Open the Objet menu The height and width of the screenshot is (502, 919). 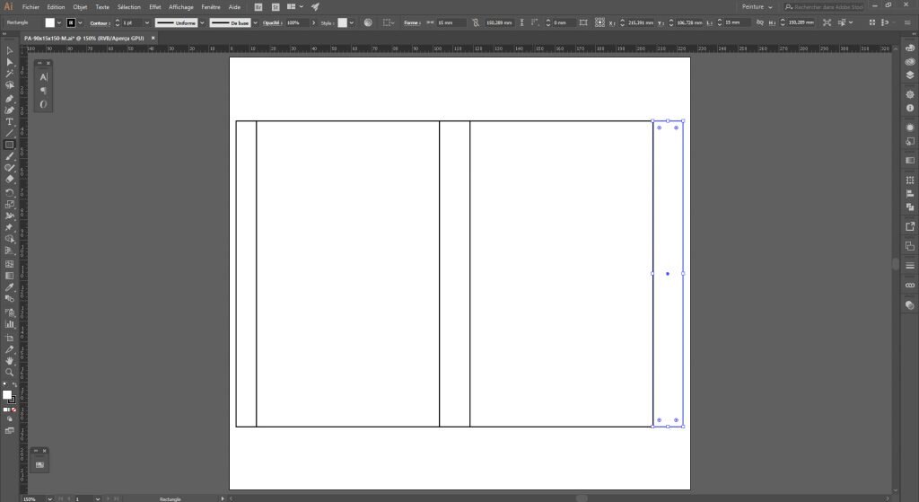point(82,6)
